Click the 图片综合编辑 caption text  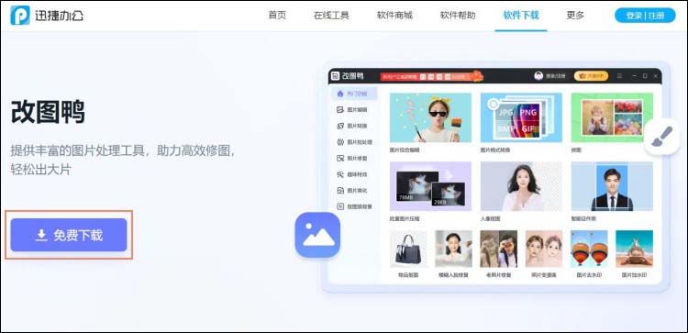coord(405,150)
